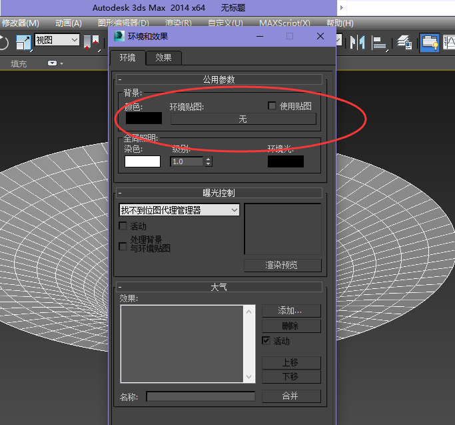Collapse the 大气 rollout
455x425 pixels.
[219, 287]
